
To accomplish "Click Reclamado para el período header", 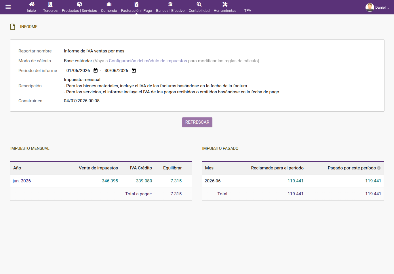I will pyautogui.click(x=277, y=168).
